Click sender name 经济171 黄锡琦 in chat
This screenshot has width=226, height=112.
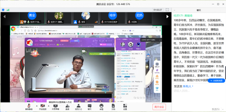(x=183, y=16)
